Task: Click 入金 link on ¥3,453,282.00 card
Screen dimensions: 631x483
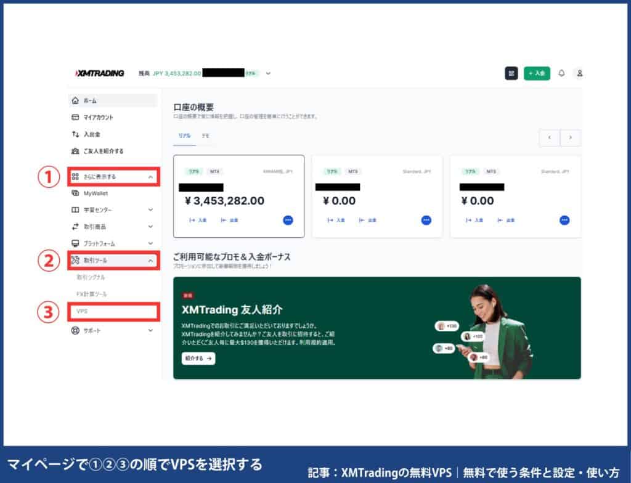Action: [x=198, y=220]
